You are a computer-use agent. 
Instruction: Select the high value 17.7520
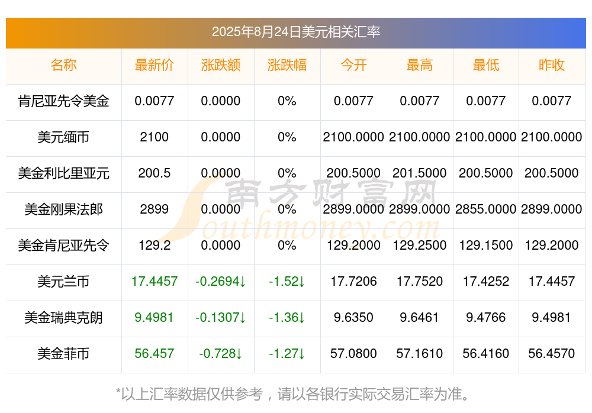[420, 282]
